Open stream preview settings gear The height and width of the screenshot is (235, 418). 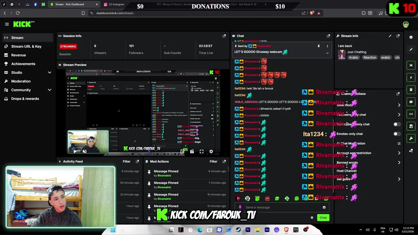[211, 151]
